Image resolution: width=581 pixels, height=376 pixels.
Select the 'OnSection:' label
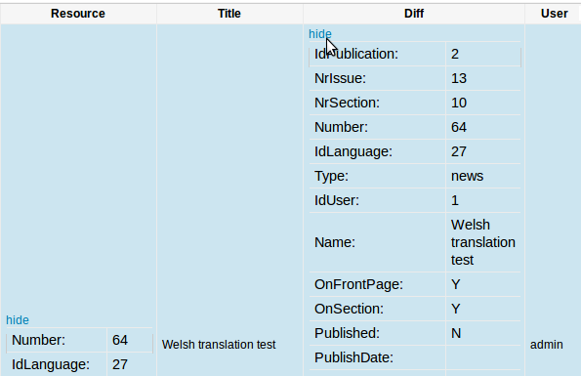point(349,309)
